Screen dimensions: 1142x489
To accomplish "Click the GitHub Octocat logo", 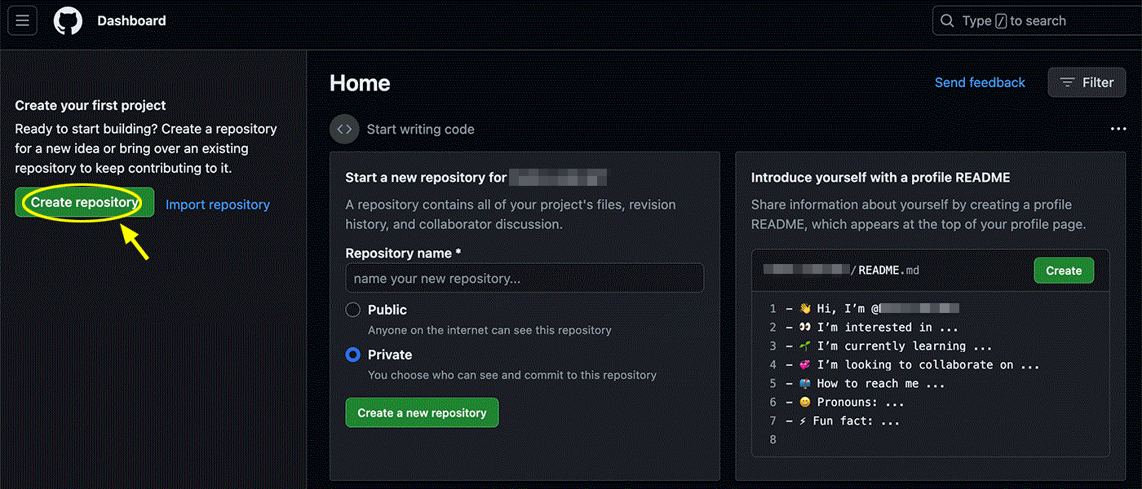I will click(x=69, y=20).
